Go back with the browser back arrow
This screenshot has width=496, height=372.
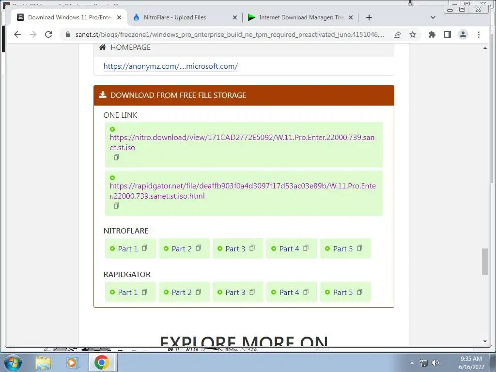(17, 34)
